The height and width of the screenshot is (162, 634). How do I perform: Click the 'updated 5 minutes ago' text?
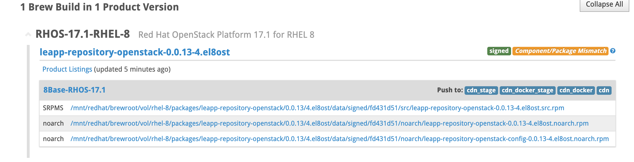pyautogui.click(x=132, y=69)
